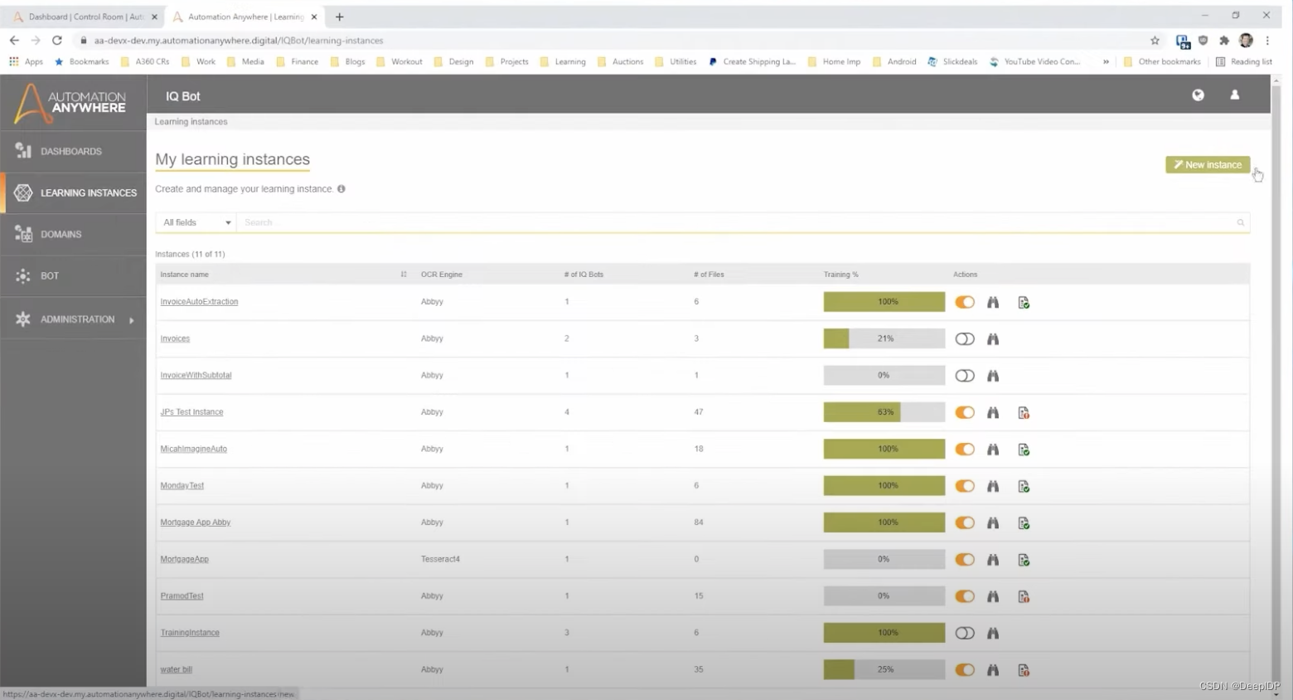Open the All fields filter dropdown
Screen dimensions: 1293x700
tap(196, 222)
